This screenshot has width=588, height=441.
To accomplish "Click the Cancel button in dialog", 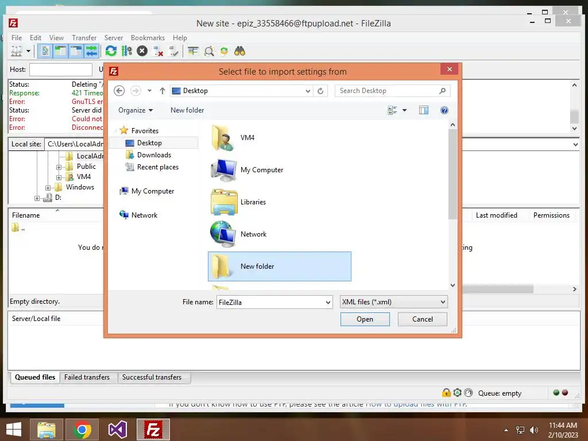I will tap(422, 319).
